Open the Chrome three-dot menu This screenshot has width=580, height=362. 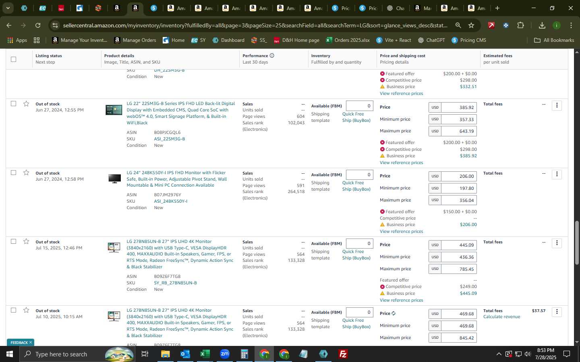click(x=571, y=25)
